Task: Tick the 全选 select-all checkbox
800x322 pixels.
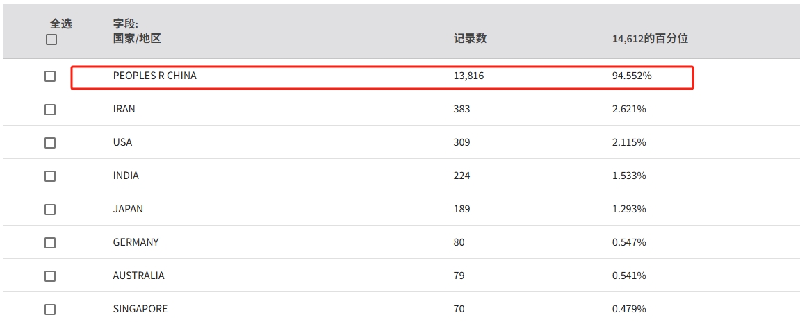Action: (51, 40)
